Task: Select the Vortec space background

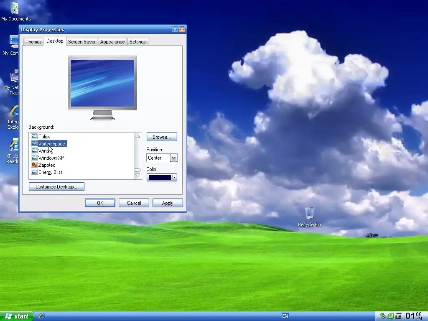Action: pyautogui.click(x=51, y=144)
